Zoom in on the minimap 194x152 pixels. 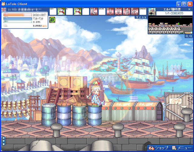tap(187, 36)
